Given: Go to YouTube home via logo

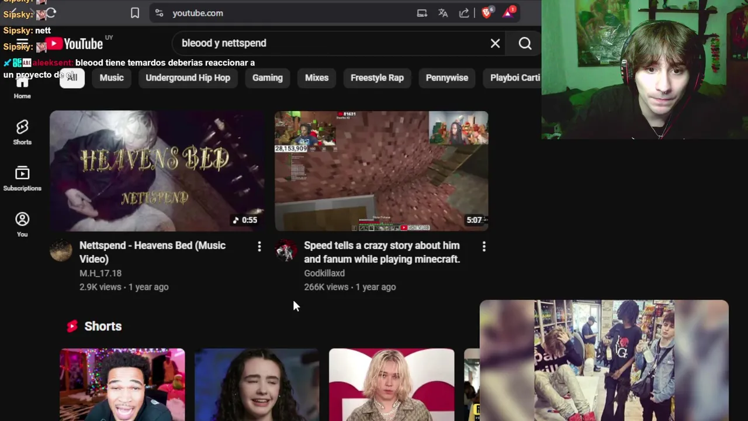Looking at the screenshot, I should pos(74,44).
